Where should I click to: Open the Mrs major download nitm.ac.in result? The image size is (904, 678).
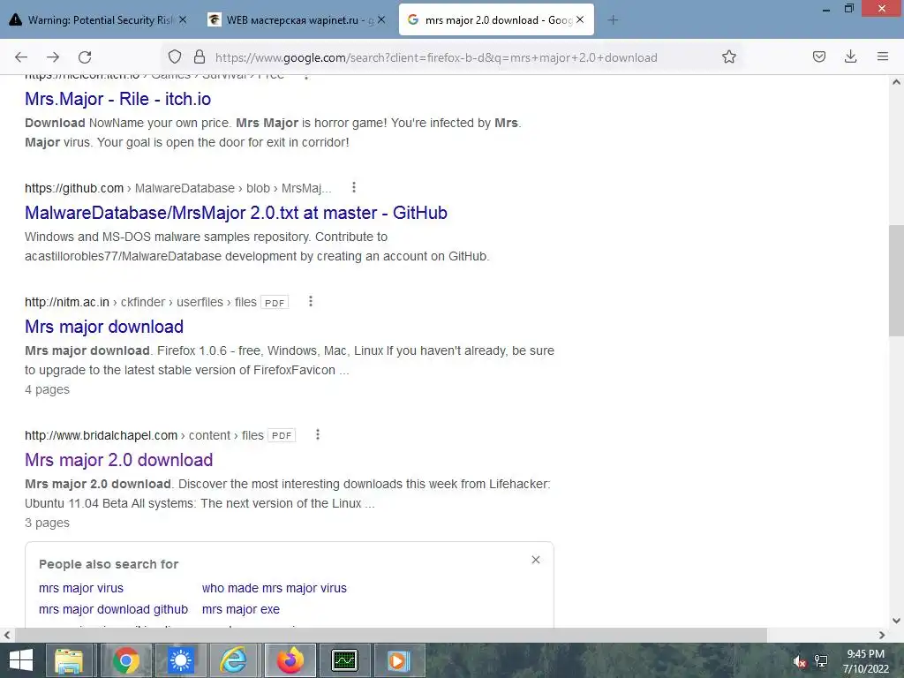click(104, 327)
